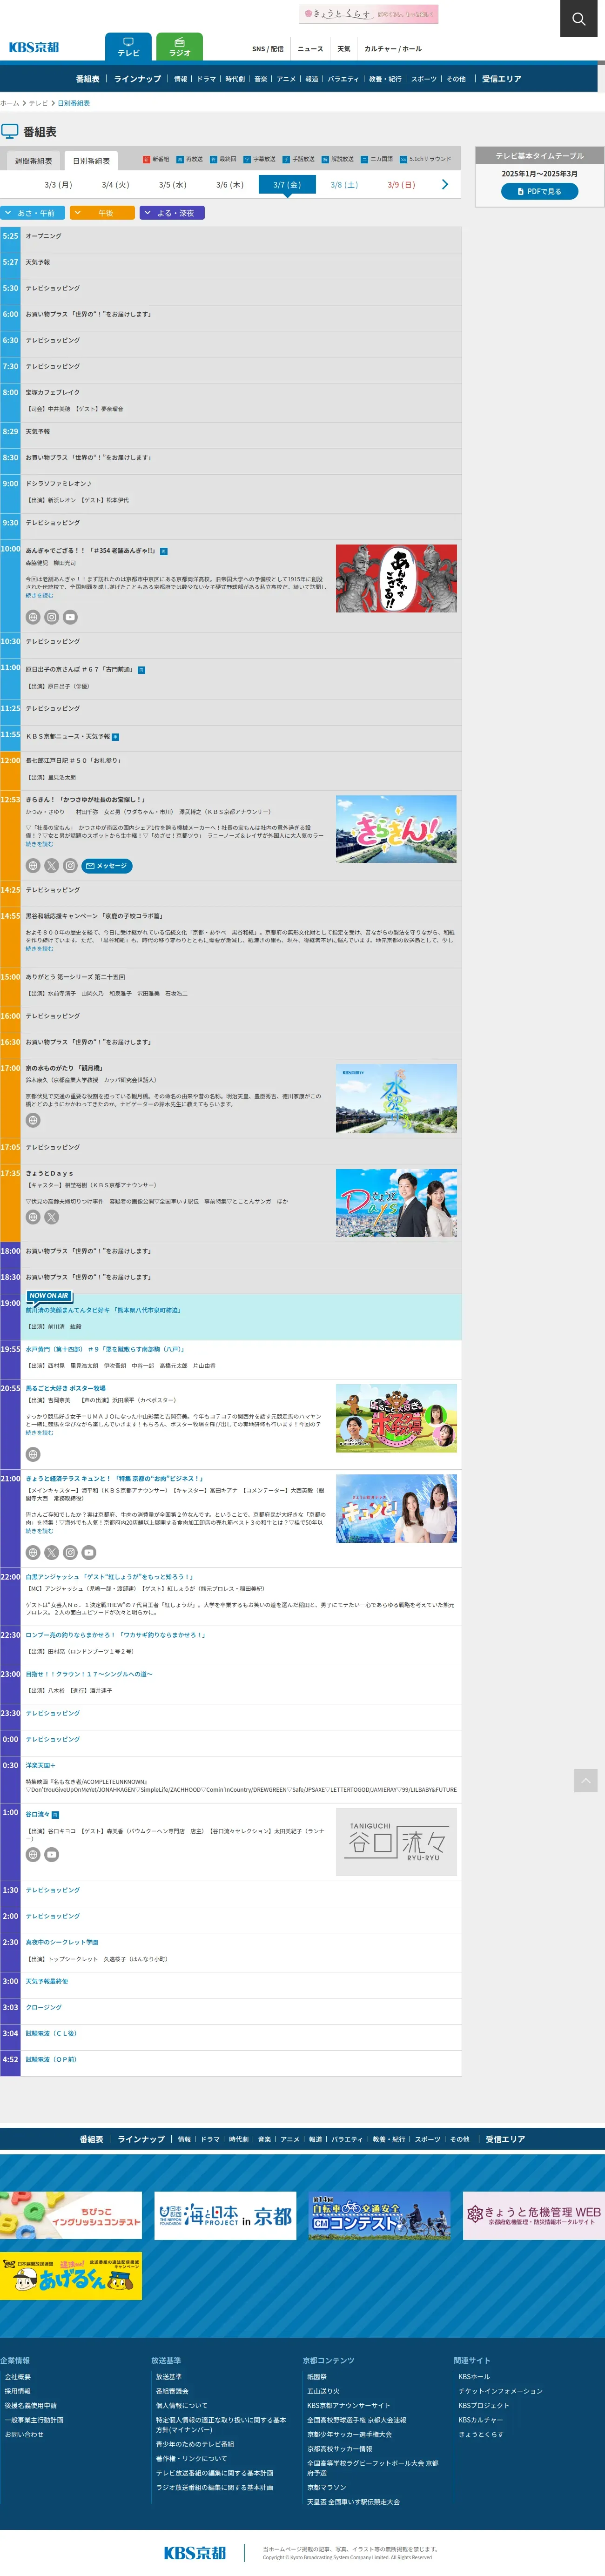Screen dimensions: 605x2576
Task: Switch to ラジオ tab
Action: point(180,47)
